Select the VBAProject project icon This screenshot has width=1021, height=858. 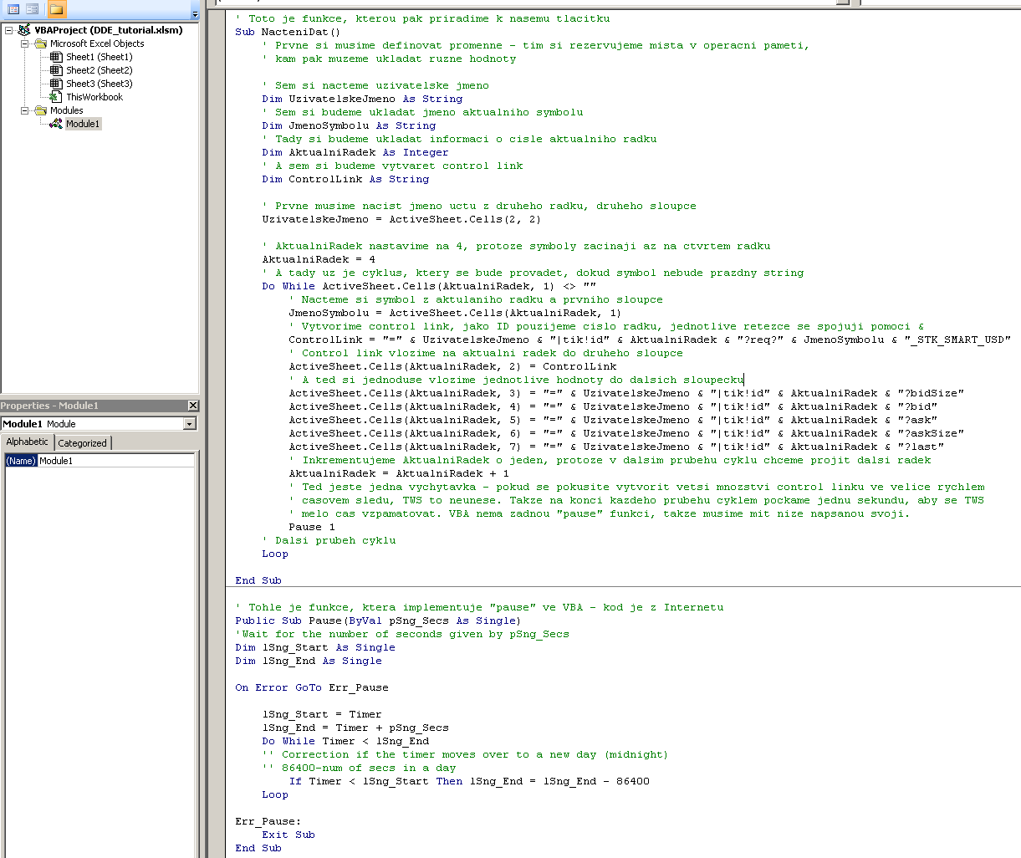click(24, 30)
